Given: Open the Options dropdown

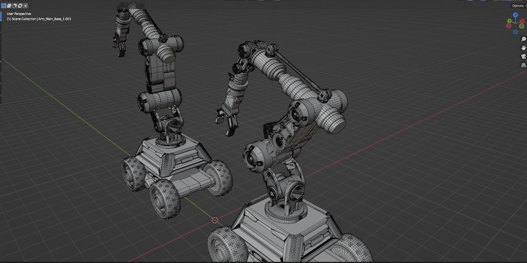Looking at the screenshot, I should pyautogui.click(x=519, y=6).
